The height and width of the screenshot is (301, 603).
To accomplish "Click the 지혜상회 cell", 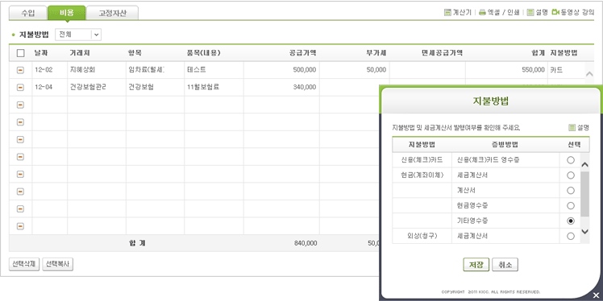I will [97, 70].
